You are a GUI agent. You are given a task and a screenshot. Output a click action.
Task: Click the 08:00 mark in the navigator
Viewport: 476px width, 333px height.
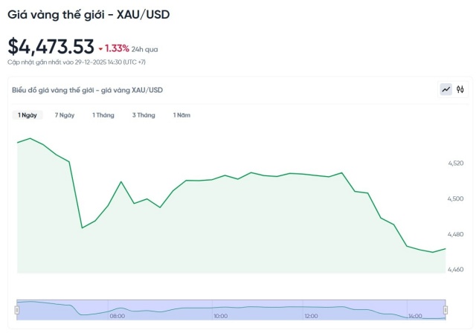(118, 316)
